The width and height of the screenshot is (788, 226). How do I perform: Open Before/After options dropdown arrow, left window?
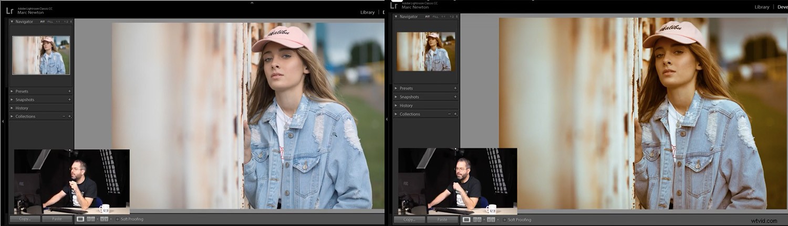[x=111, y=219]
